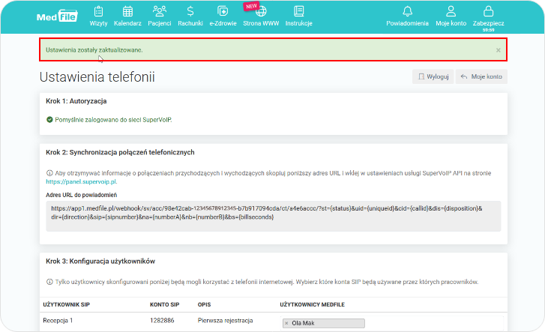
Task: Click the Konto SIP column header
Action: [163, 306]
